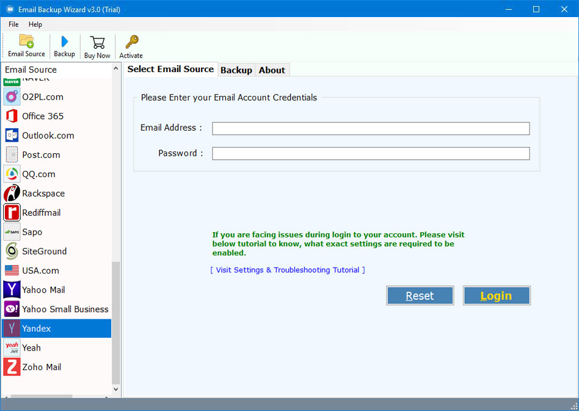Click the USA.com label
Screen dimensions: 579x411
[x=41, y=271]
